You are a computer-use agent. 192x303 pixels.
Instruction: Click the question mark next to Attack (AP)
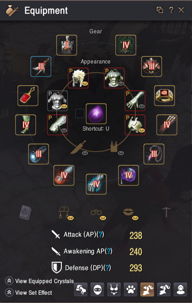[100, 234]
